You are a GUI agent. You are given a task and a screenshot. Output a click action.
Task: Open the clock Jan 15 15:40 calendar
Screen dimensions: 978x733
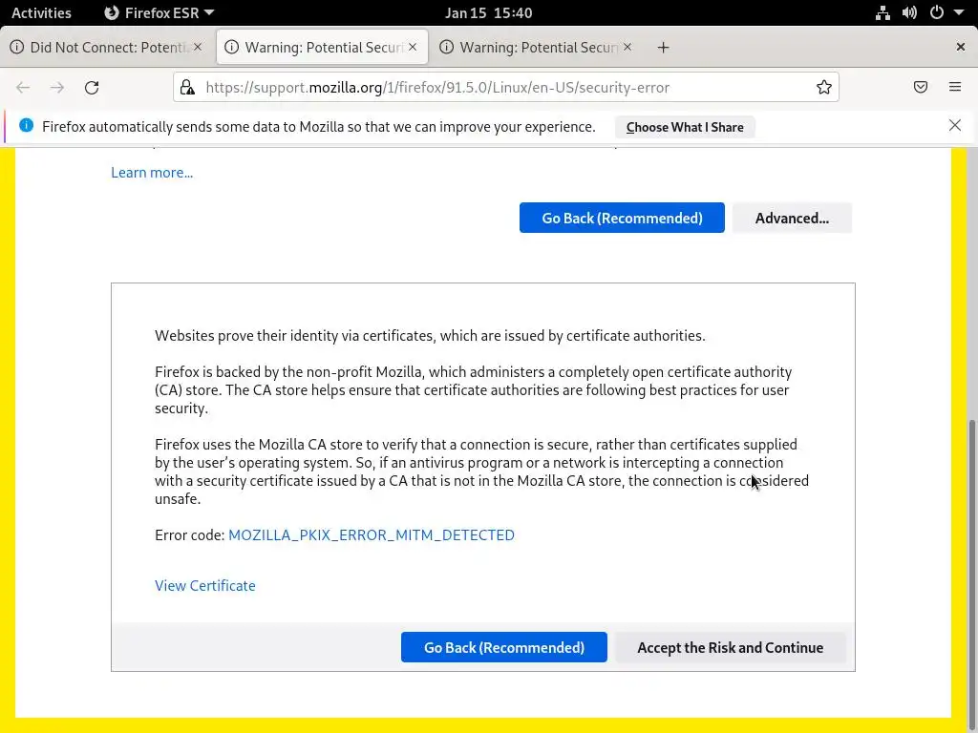point(488,12)
